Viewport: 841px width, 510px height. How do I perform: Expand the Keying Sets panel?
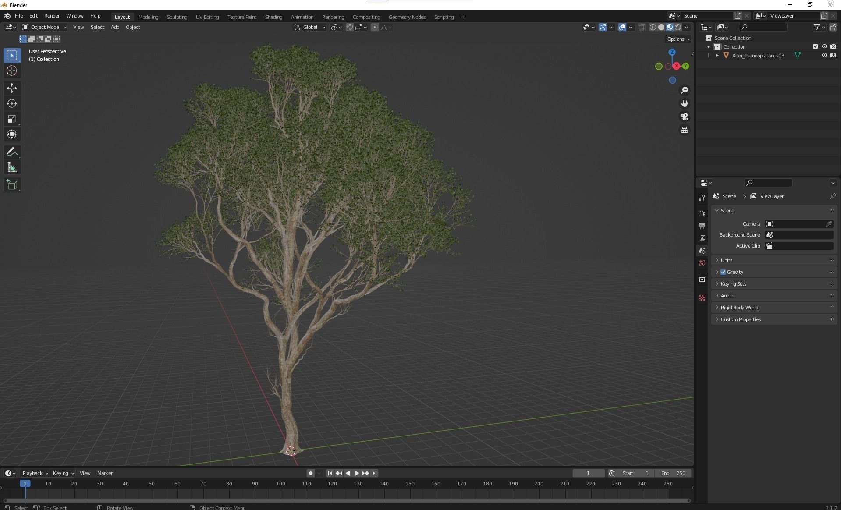[x=774, y=284]
